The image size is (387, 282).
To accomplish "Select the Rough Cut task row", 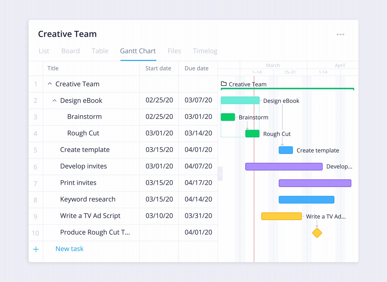I will (x=83, y=133).
